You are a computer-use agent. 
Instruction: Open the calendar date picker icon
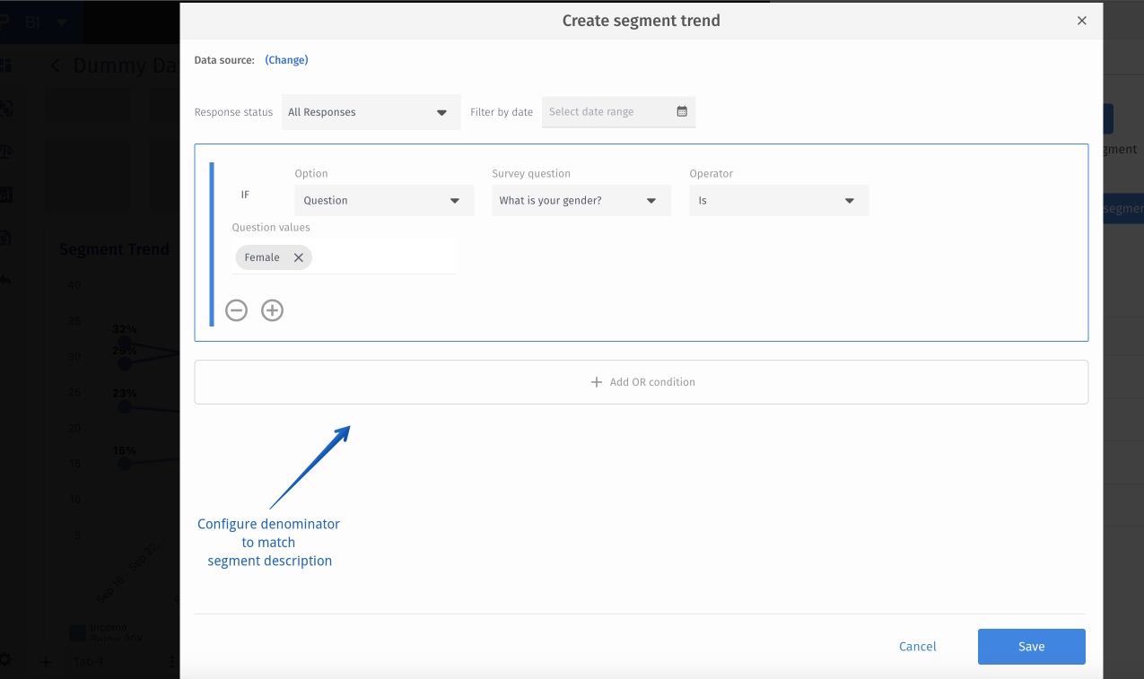point(682,112)
